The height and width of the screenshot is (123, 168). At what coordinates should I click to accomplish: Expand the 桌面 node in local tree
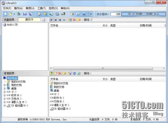click(5, 88)
